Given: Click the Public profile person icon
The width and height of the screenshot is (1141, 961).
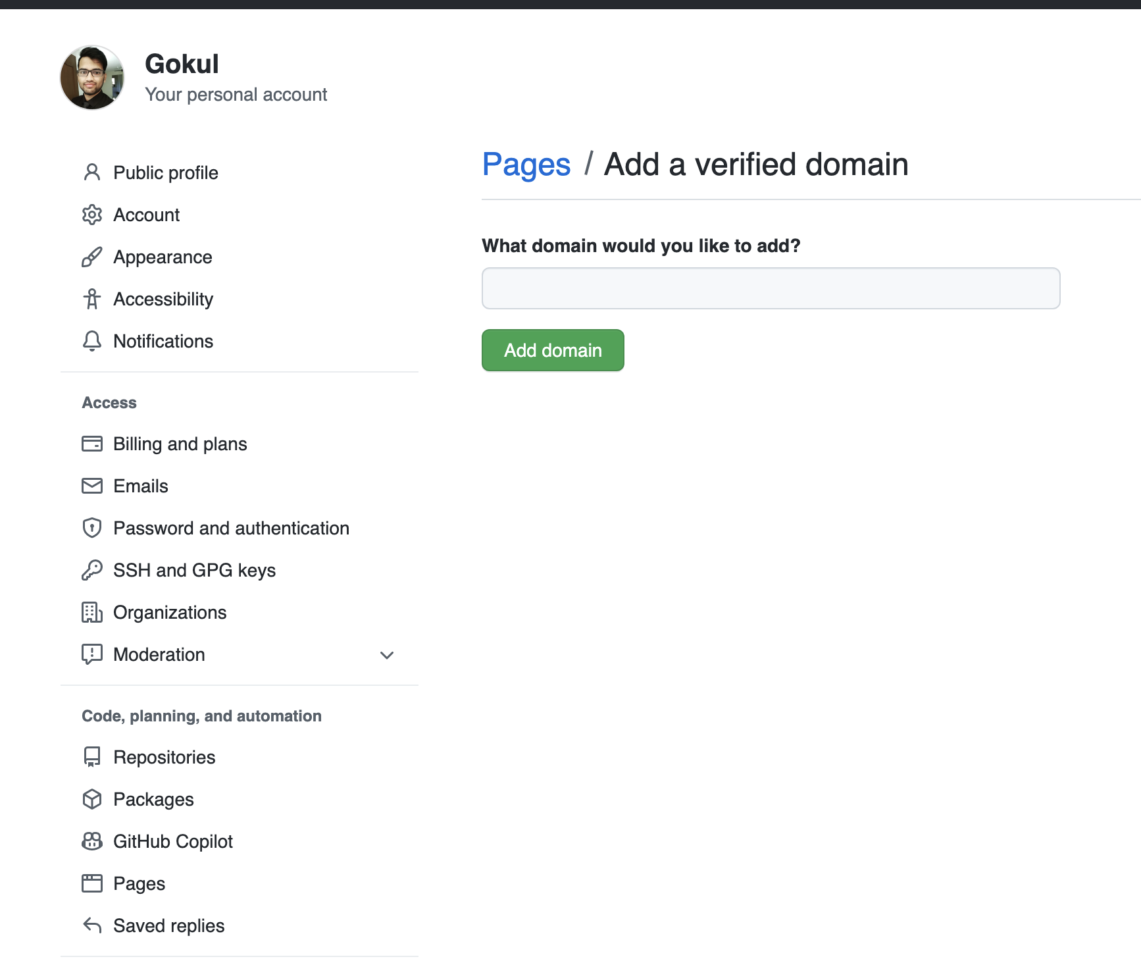Looking at the screenshot, I should tap(92, 172).
